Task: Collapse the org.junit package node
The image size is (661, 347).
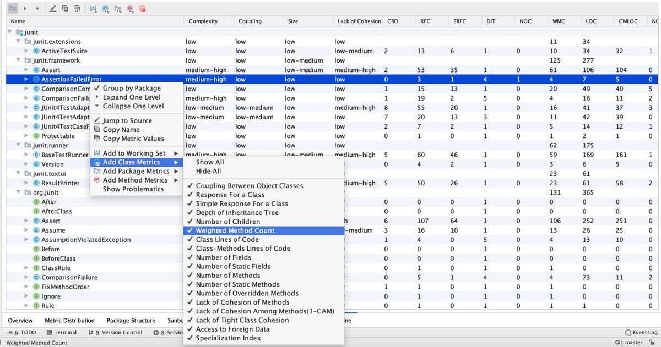Action: click(18, 192)
